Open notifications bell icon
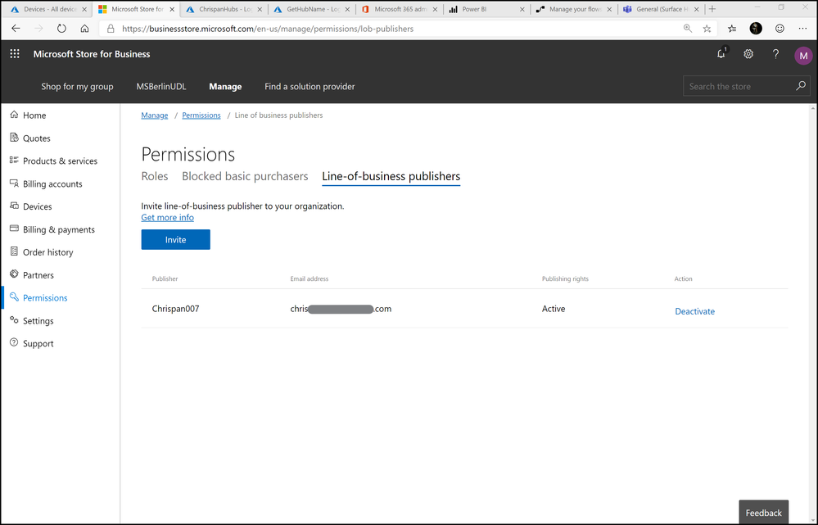Screen dimensions: 818x525 [721, 54]
